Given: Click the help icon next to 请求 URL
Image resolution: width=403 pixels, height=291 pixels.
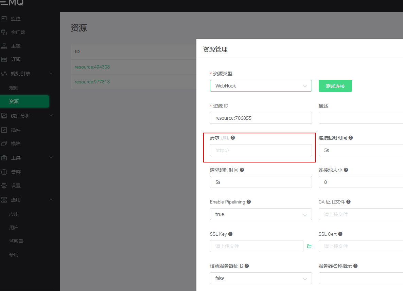Looking at the screenshot, I should 233,138.
